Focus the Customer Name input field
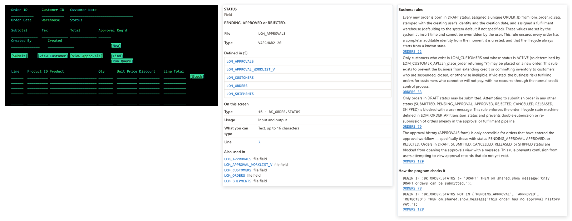The image size is (572, 221). pos(102,15)
